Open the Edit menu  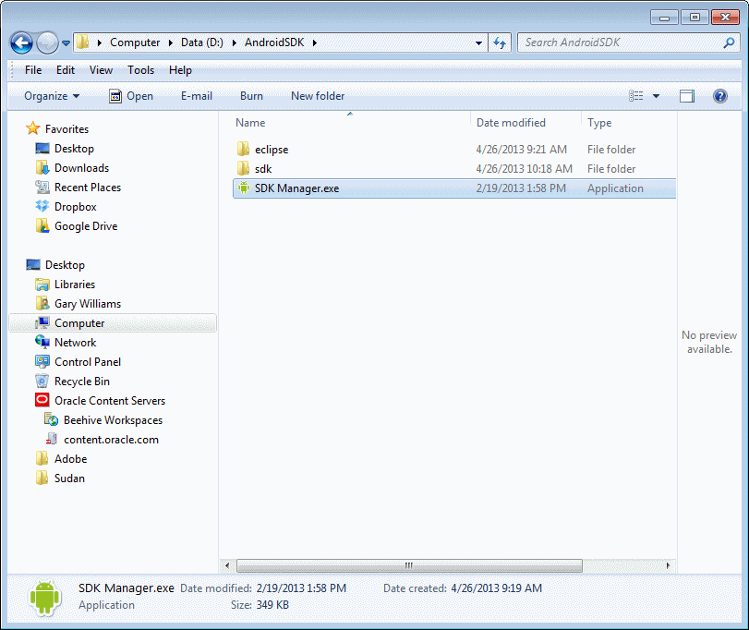[x=66, y=70]
